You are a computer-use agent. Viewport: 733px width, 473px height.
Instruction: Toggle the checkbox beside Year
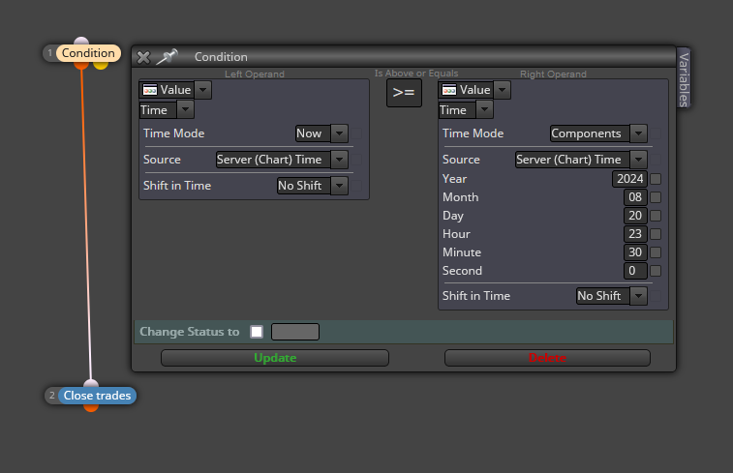(656, 179)
